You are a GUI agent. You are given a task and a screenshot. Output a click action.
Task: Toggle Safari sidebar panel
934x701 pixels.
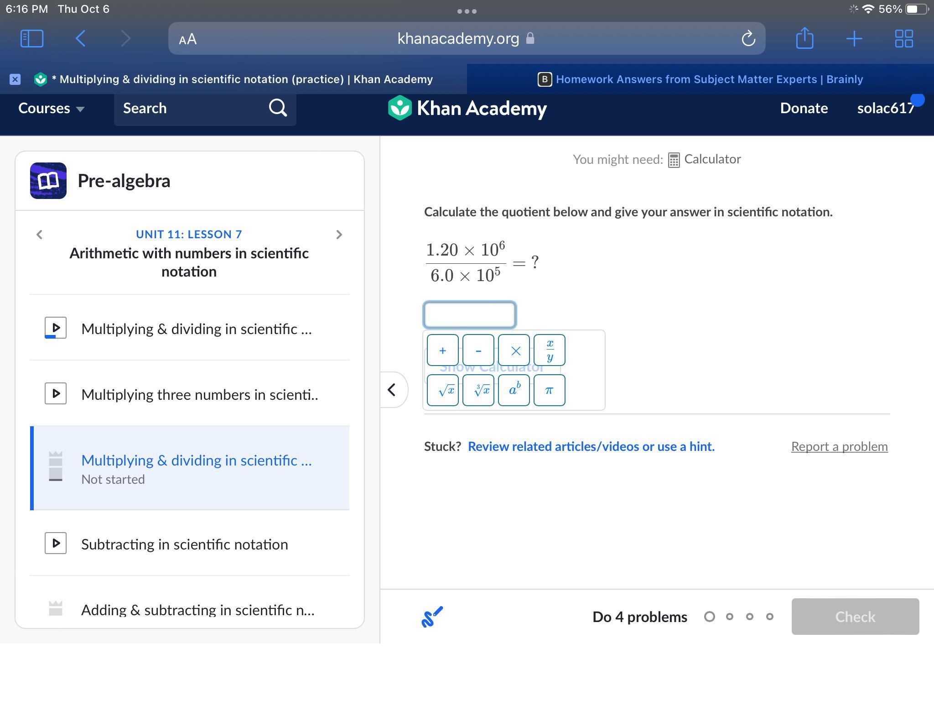32,38
